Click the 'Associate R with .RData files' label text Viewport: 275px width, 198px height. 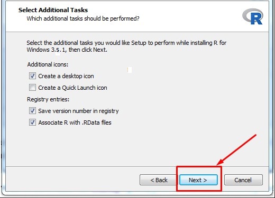pos(75,122)
